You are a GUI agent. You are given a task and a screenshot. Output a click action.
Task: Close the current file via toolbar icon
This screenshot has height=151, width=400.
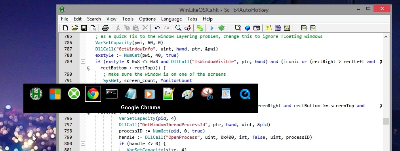coord(93,28)
